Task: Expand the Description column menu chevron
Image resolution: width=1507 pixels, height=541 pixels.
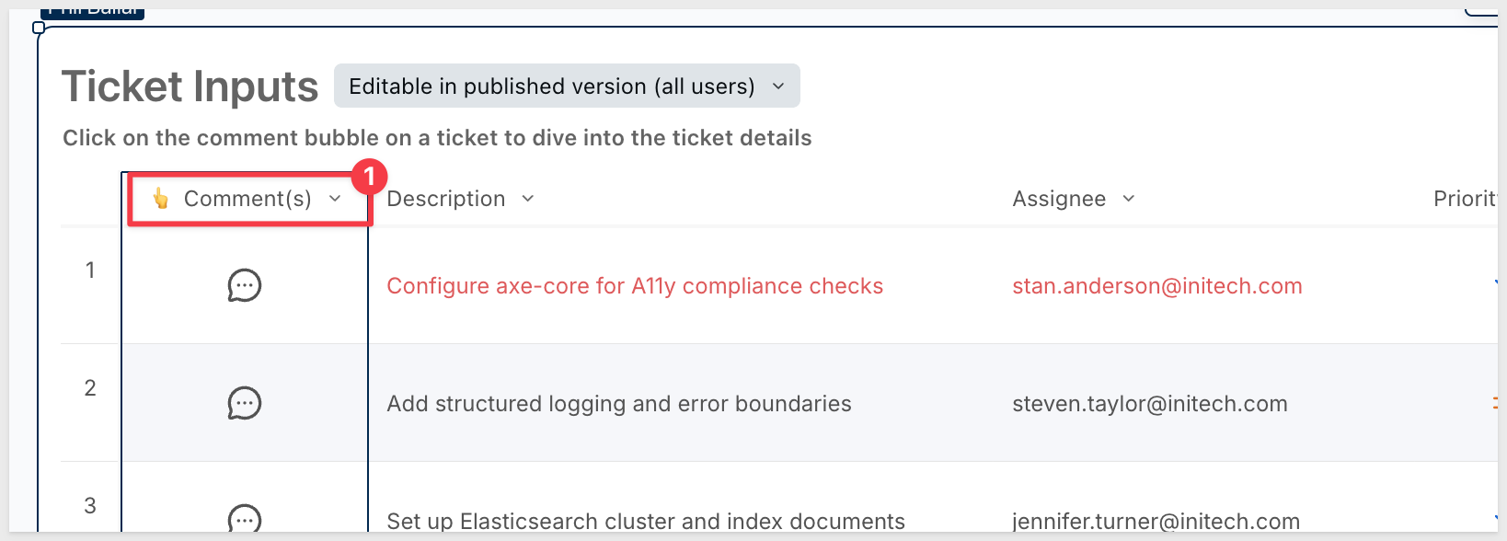Action: (528, 199)
